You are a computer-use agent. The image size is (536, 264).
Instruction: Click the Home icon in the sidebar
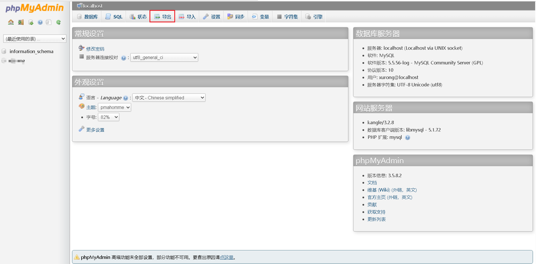point(11,22)
